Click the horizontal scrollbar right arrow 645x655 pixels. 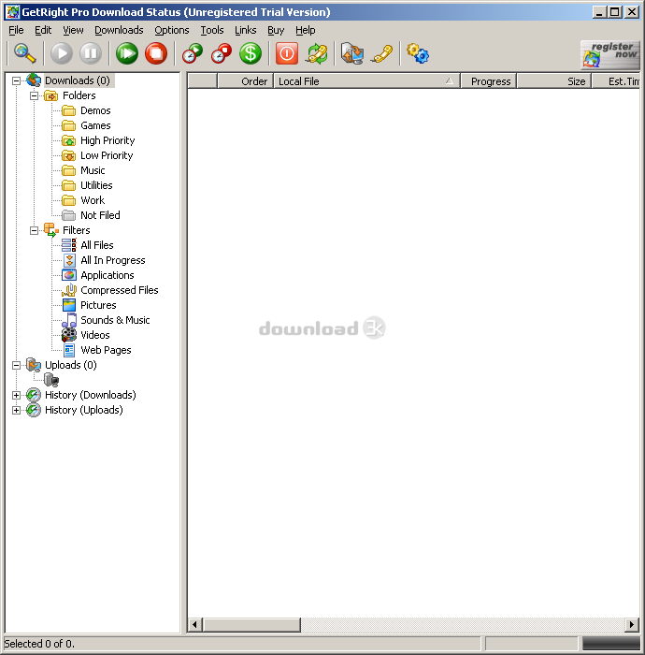point(632,625)
